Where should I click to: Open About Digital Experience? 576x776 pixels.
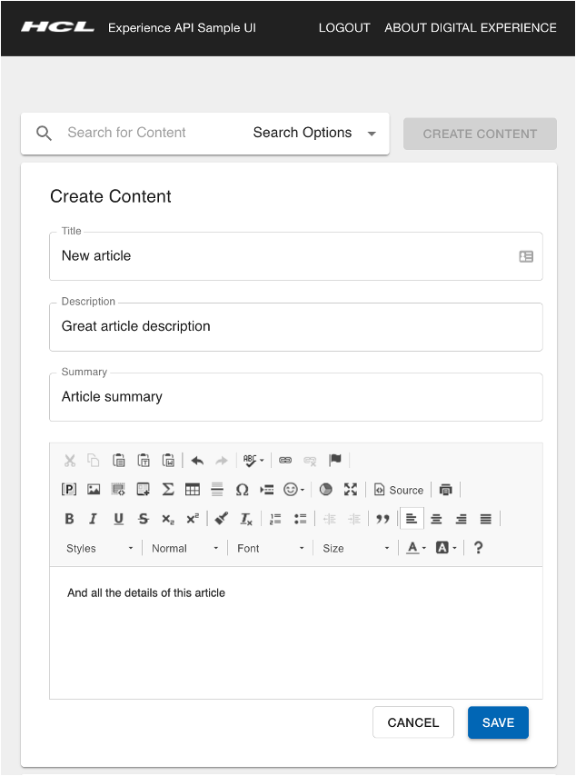471,27
